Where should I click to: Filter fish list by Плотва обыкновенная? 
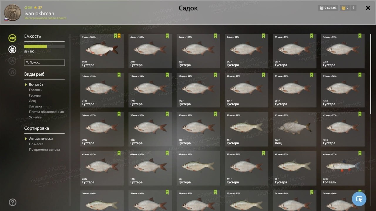coord(46,112)
